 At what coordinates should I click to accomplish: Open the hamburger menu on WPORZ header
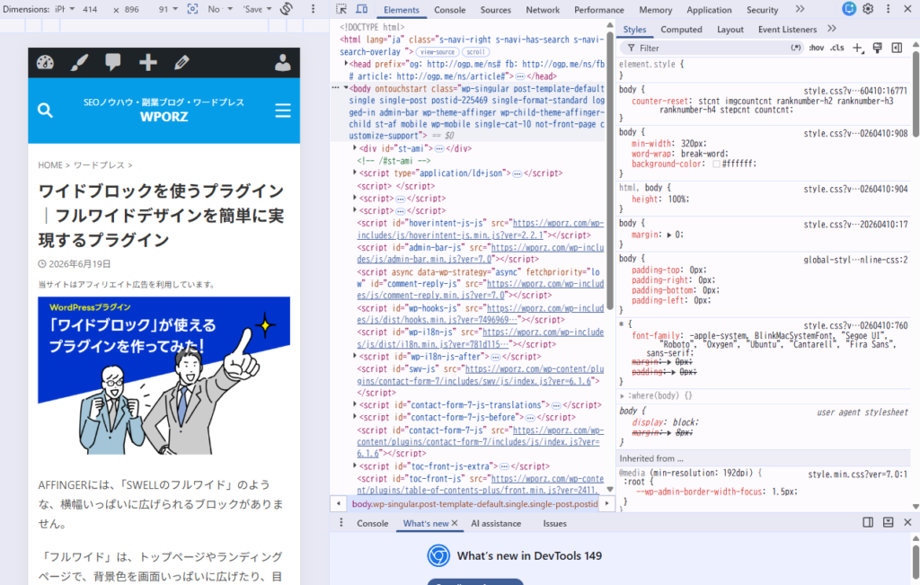coord(283,111)
